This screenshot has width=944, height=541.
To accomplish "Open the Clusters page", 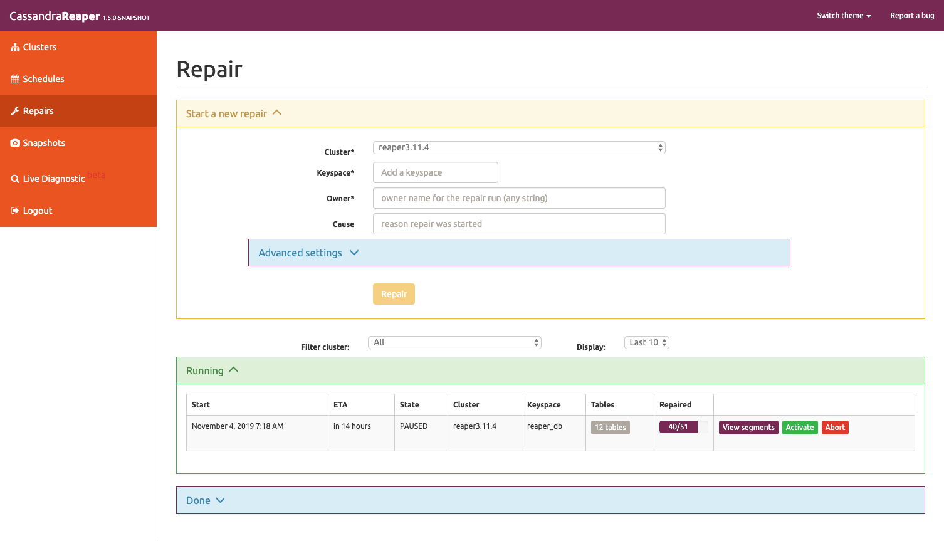I will pos(78,47).
